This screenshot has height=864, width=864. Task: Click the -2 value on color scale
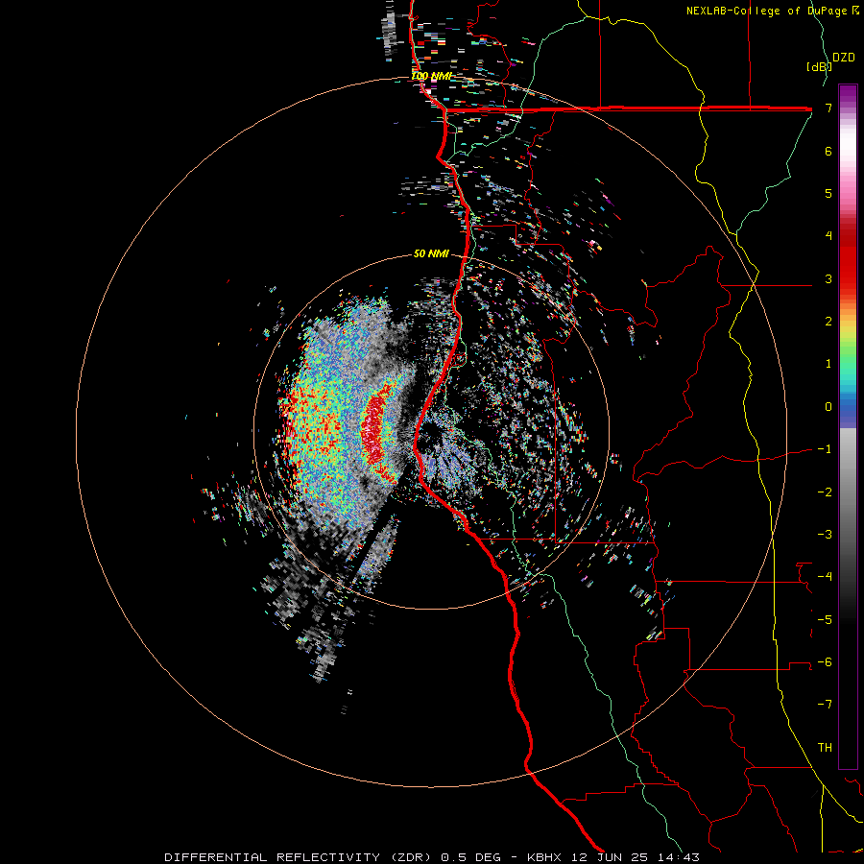(825, 492)
